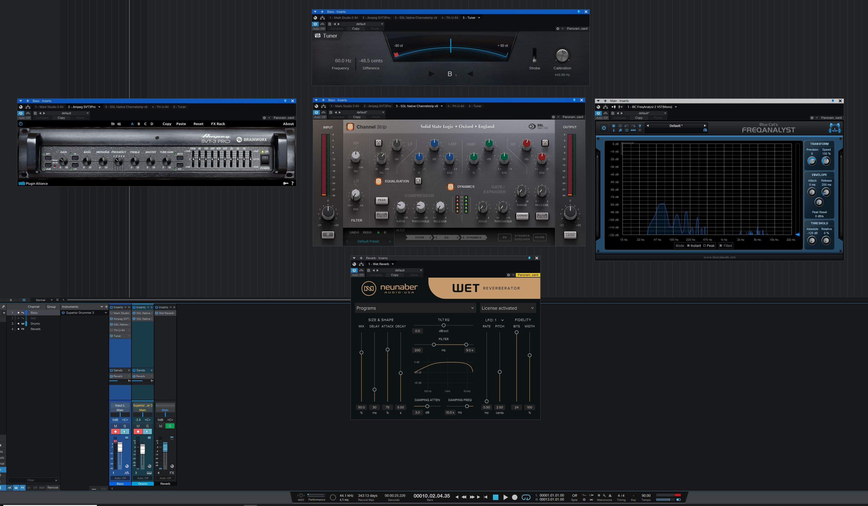Toggle the SSL Equalisation power button
The image size is (868, 506).
coord(379,181)
